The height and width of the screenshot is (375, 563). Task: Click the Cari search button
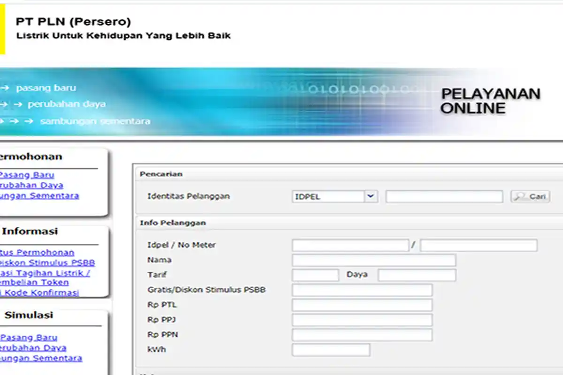(x=530, y=196)
